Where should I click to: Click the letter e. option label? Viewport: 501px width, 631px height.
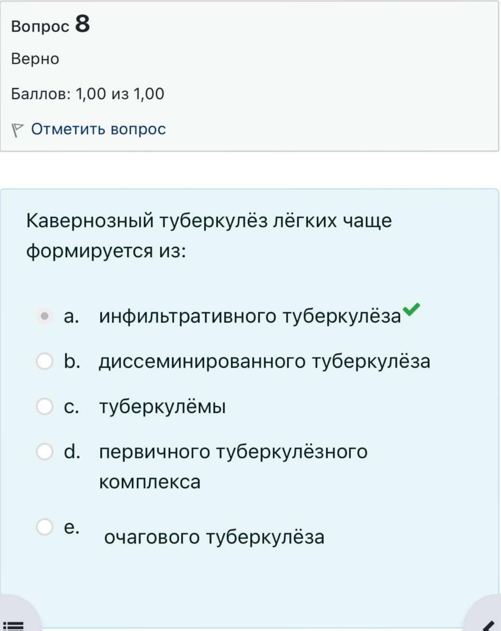(72, 527)
